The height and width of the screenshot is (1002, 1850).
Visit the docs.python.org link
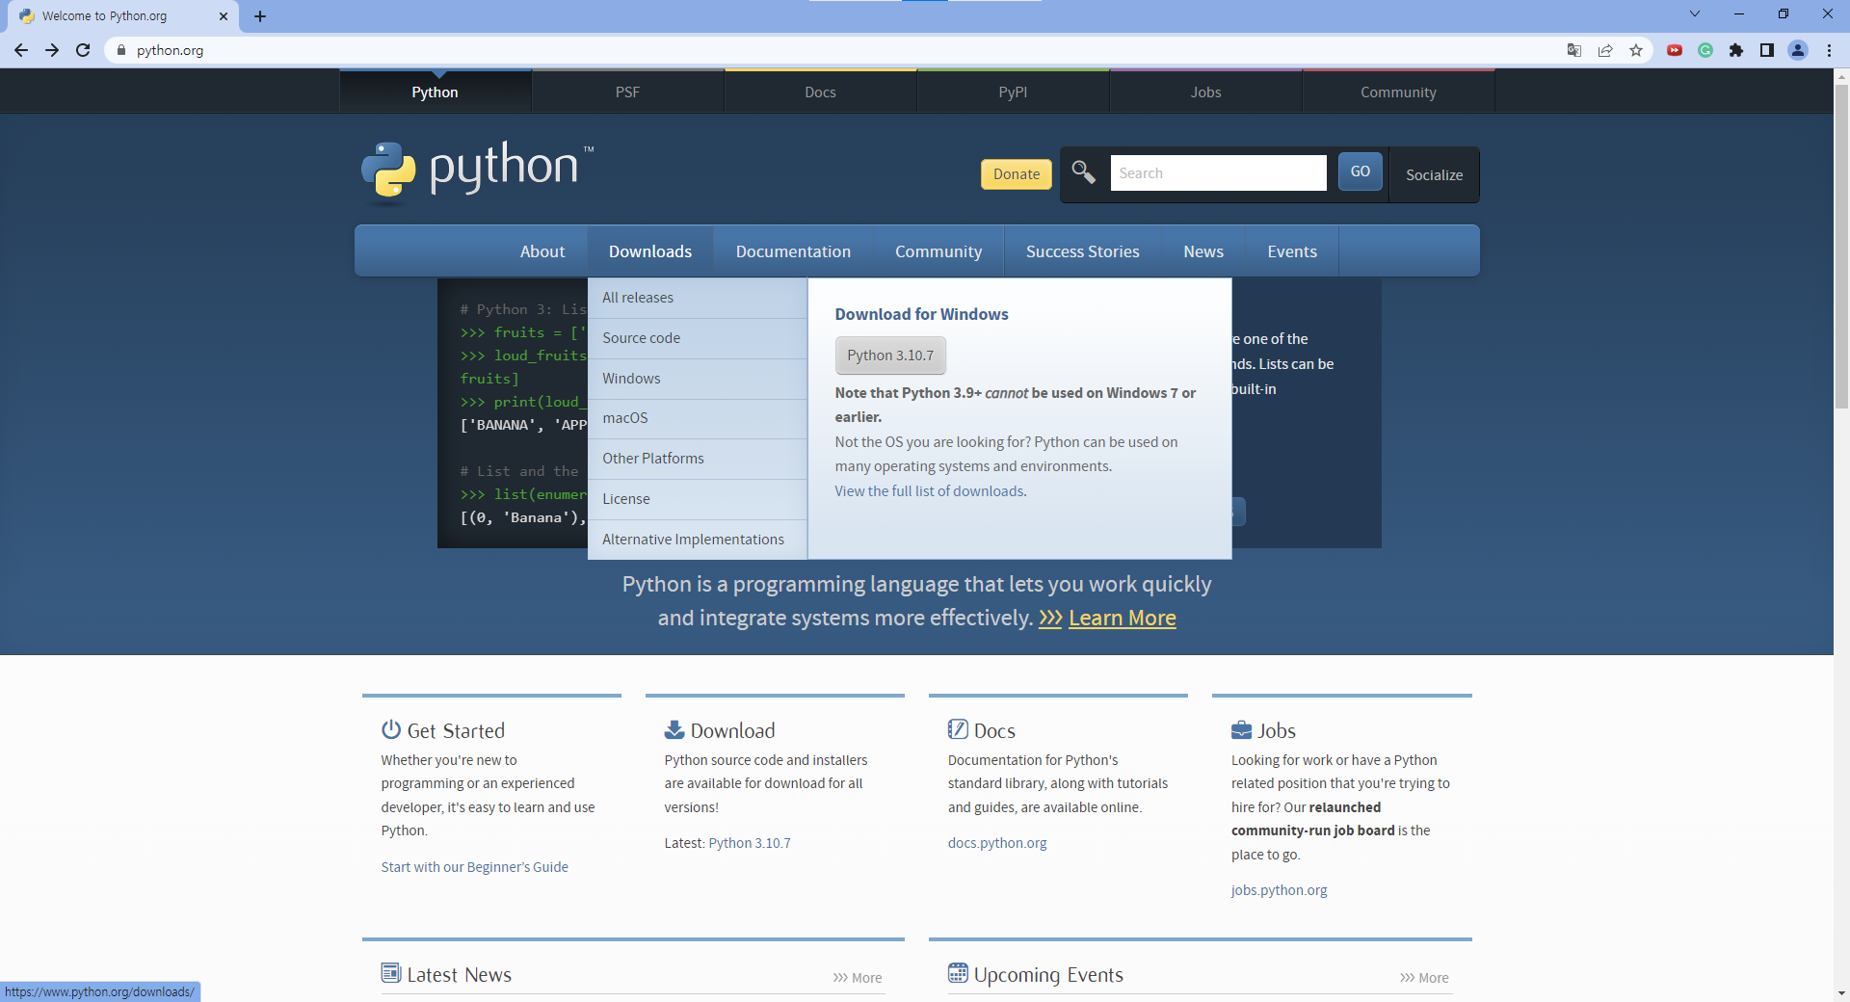click(997, 843)
